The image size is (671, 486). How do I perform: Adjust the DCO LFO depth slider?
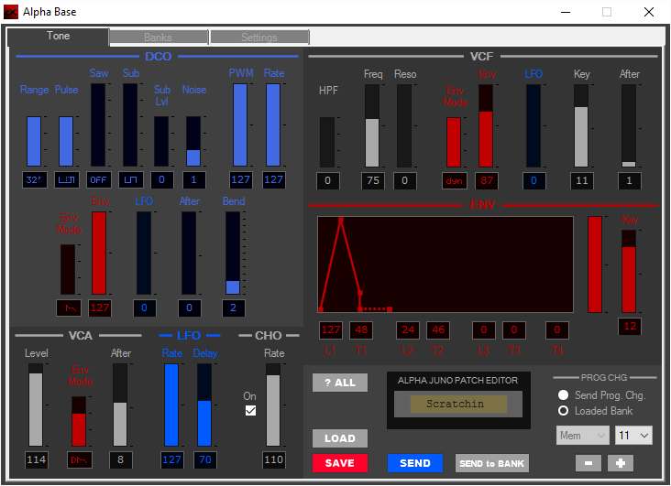[x=144, y=253]
